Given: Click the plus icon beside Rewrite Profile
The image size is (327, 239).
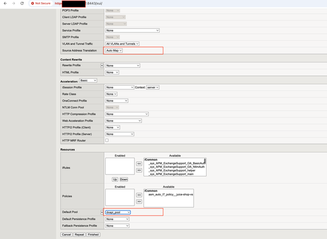Looking at the screenshot, I should coord(102,65).
